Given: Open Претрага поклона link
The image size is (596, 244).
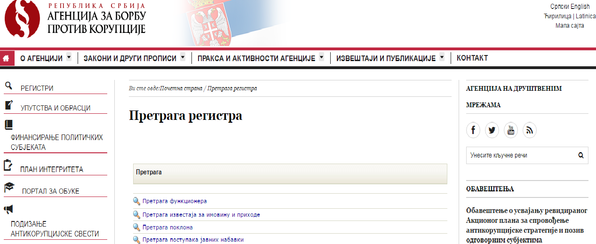Looking at the screenshot, I should 167,228.
